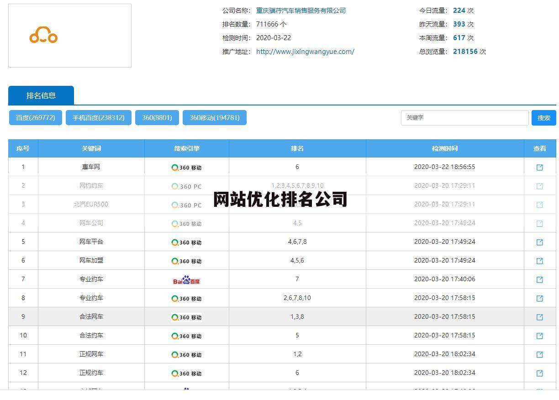Image resolution: width=559 pixels, height=400 pixels.
Task: Focus the 关键字 search field
Action: pyautogui.click(x=464, y=118)
